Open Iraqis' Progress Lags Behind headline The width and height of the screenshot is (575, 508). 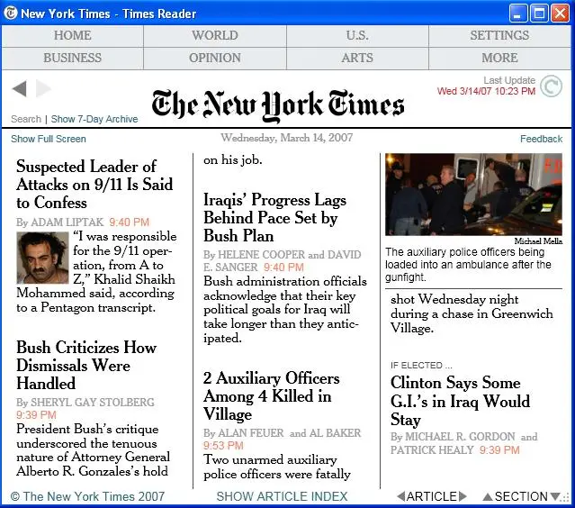pos(274,218)
